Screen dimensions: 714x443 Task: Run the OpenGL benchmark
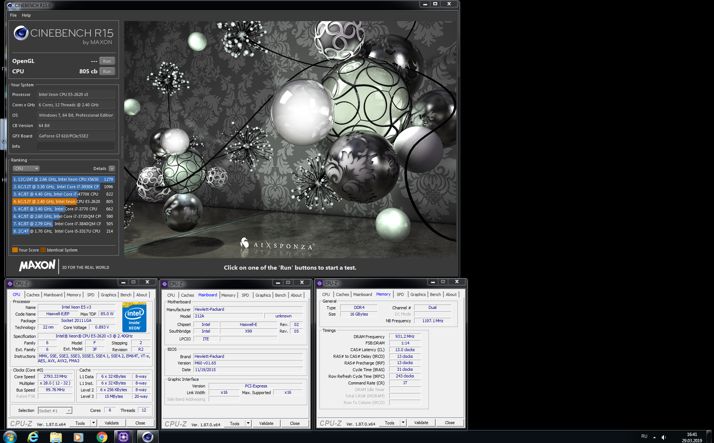[107, 61]
